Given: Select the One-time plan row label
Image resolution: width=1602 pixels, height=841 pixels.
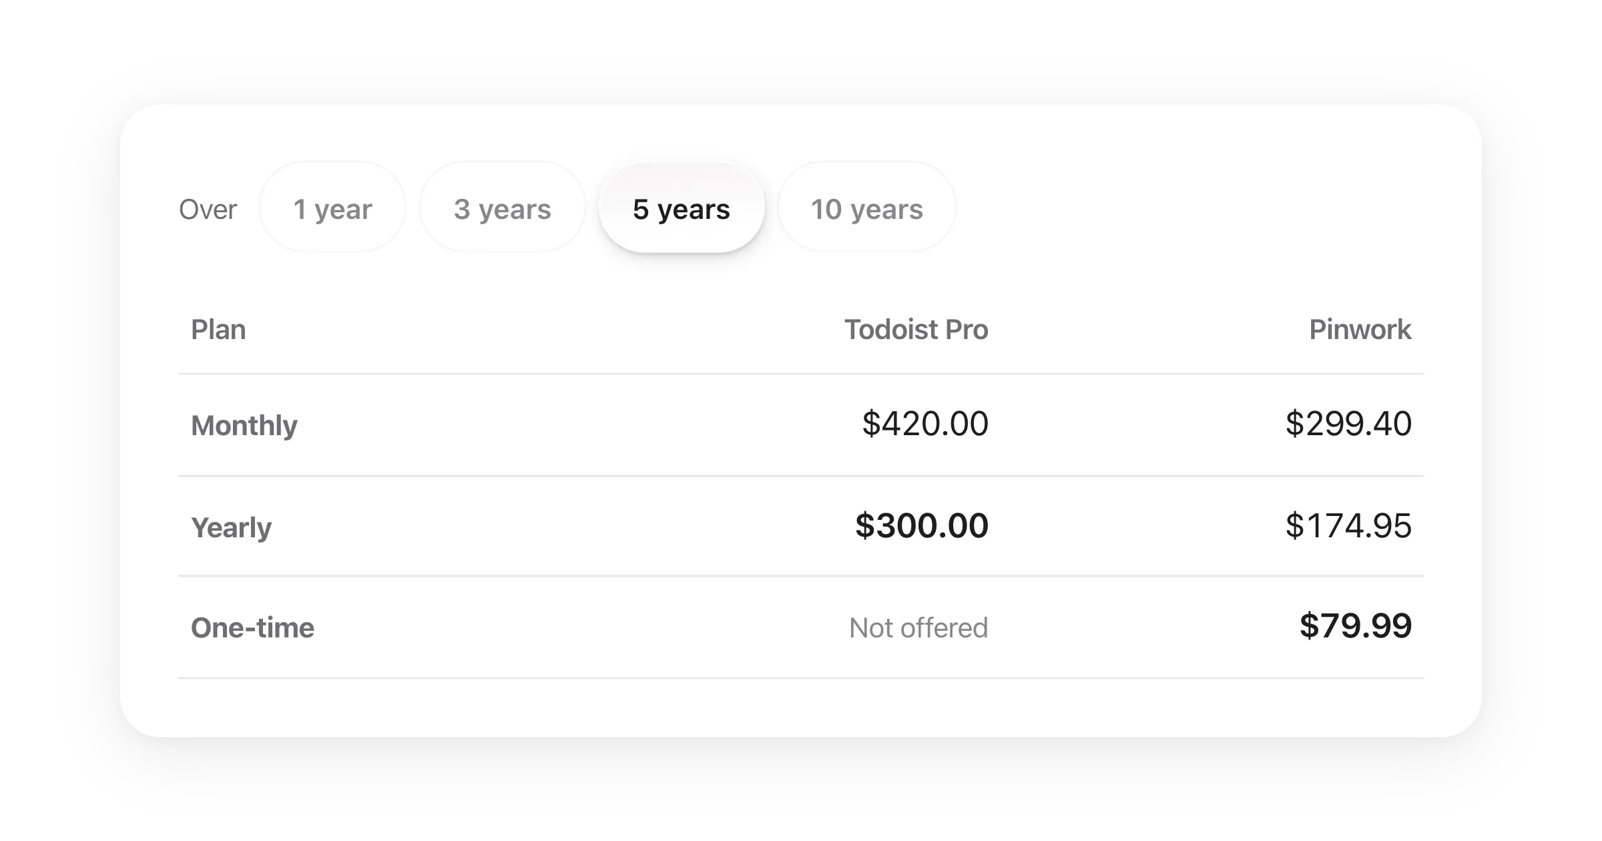Looking at the screenshot, I should pos(252,627).
